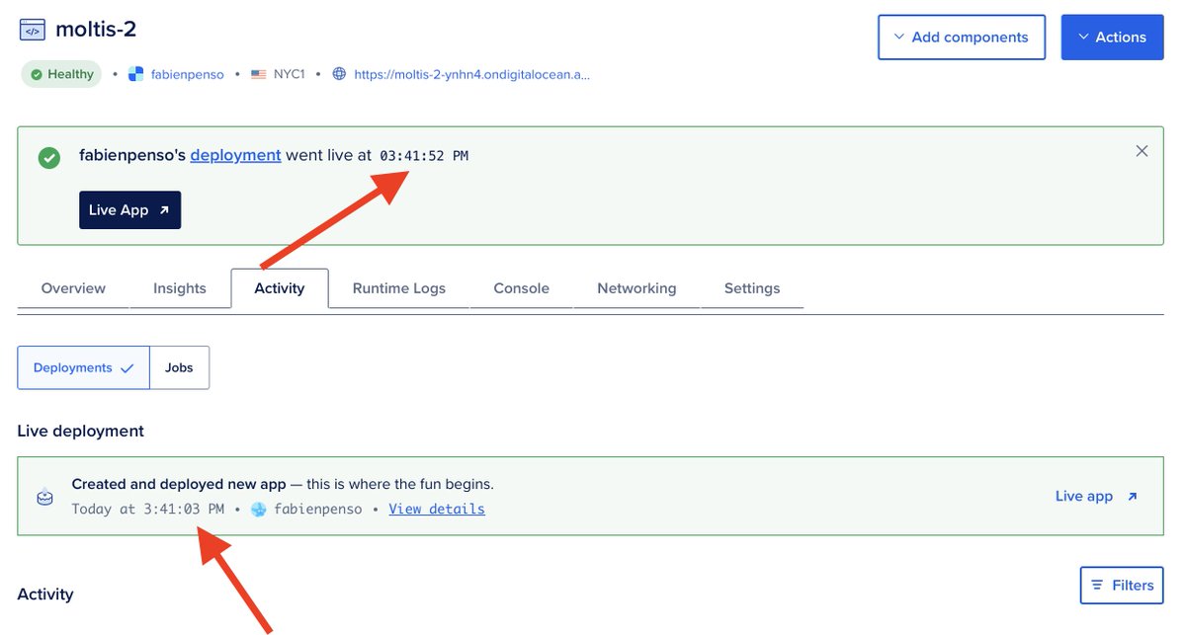Switch to the Jobs toggle
This screenshot has height=635, width=1186.
pos(179,367)
